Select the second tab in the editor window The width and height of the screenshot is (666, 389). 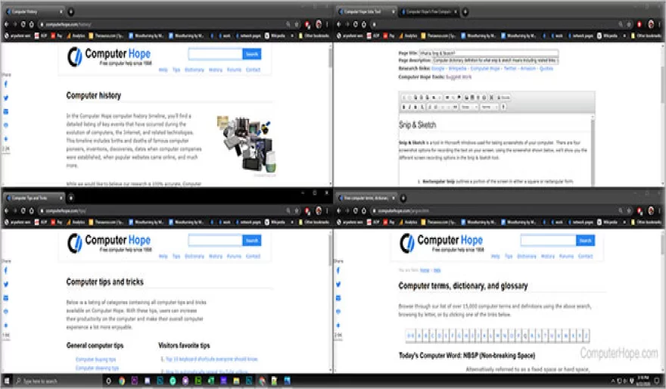point(428,11)
